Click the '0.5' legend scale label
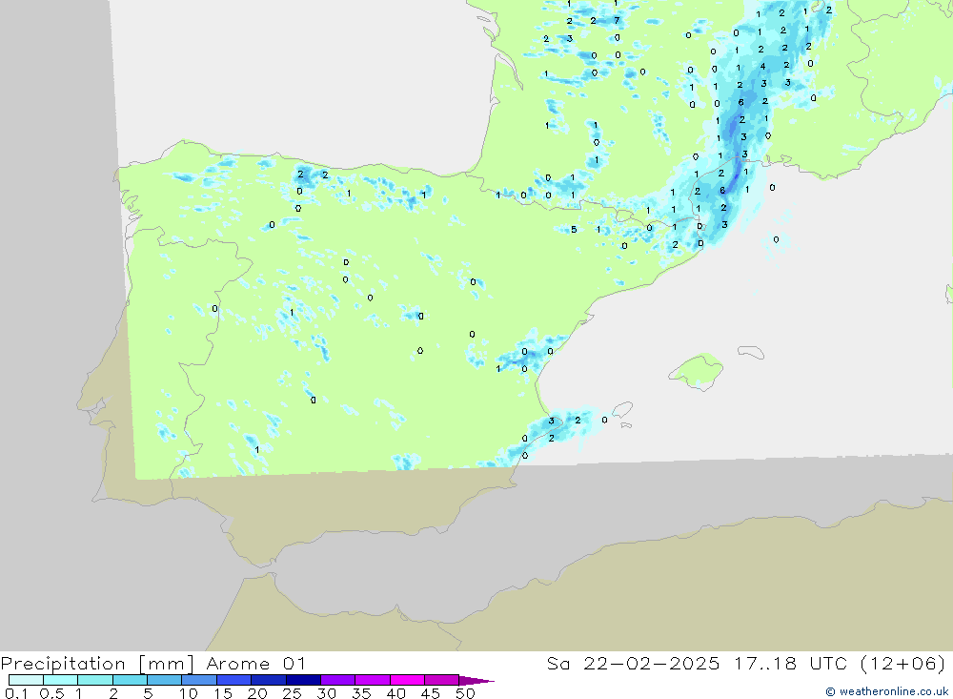This screenshot has height=699, width=953. (51, 693)
